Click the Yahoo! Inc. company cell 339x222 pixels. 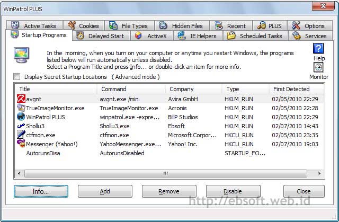click(183, 144)
